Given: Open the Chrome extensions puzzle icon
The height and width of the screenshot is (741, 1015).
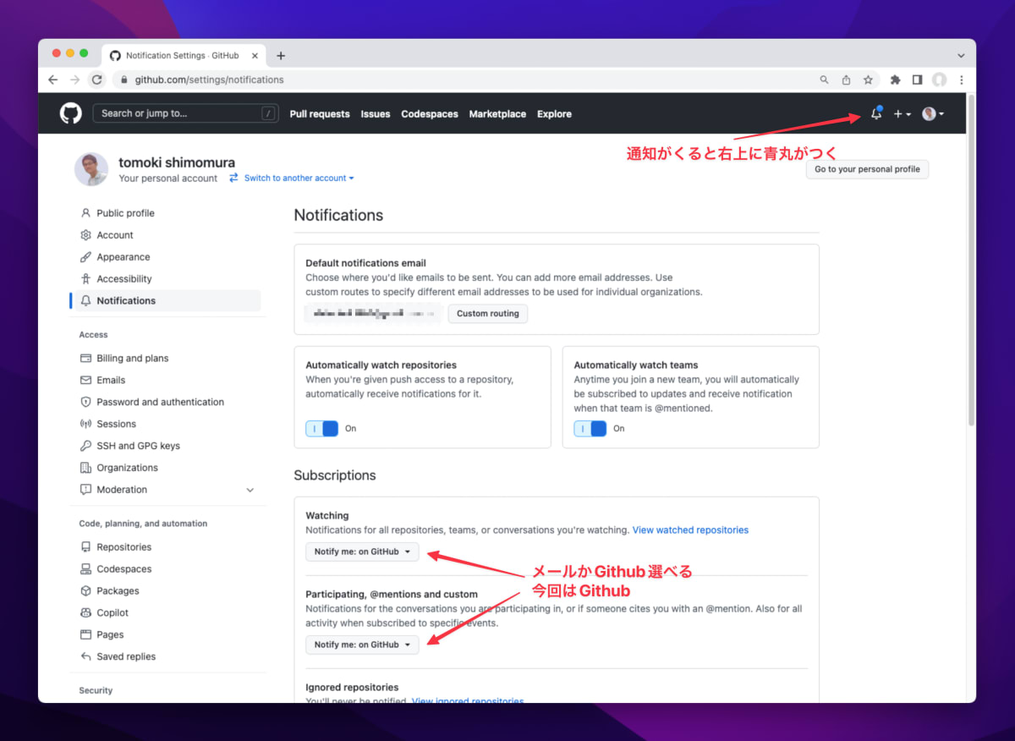Looking at the screenshot, I should pyautogui.click(x=895, y=80).
